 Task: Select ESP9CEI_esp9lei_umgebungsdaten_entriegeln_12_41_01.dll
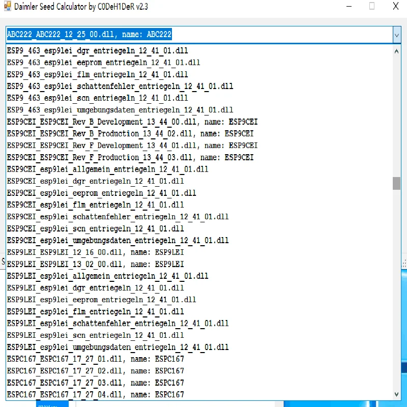[199, 241]
